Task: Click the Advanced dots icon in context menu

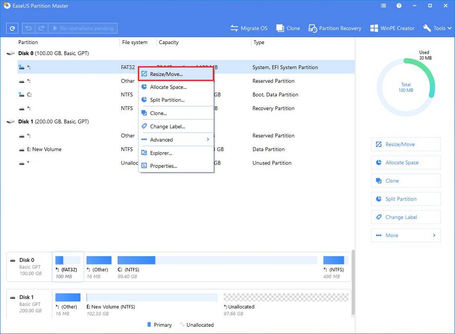Action: point(144,140)
